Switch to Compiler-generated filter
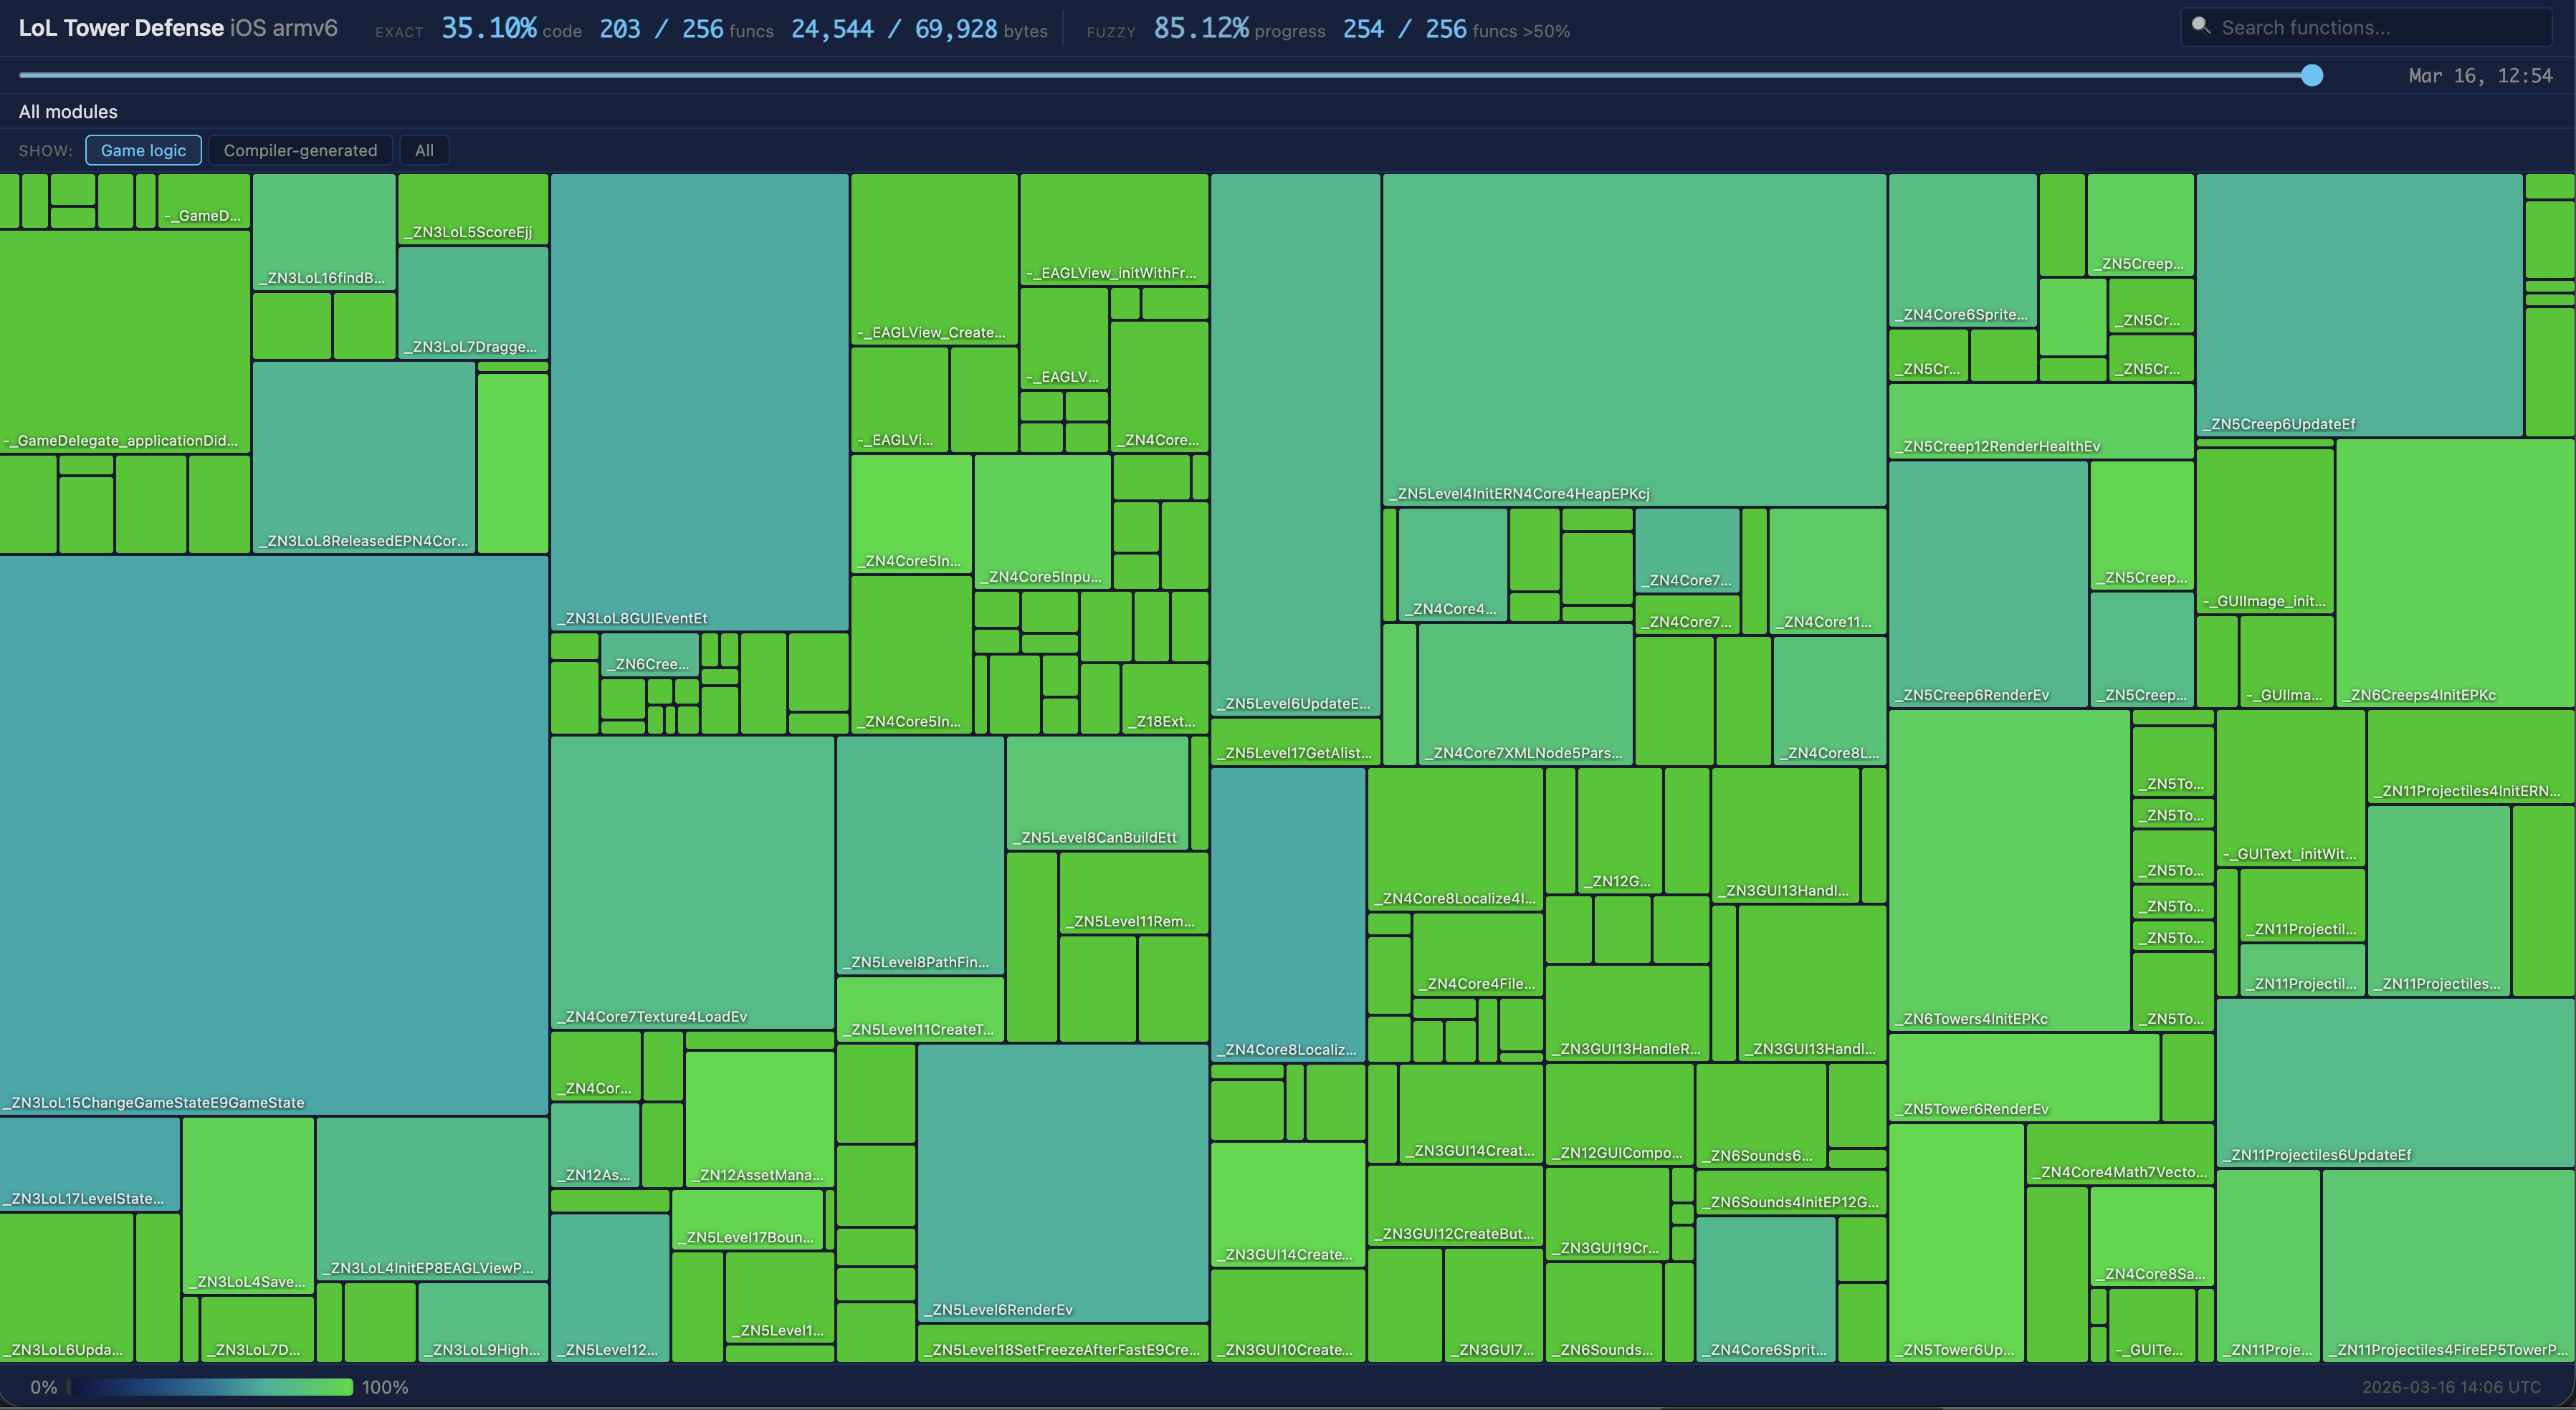The height and width of the screenshot is (1410, 2576). click(300, 150)
